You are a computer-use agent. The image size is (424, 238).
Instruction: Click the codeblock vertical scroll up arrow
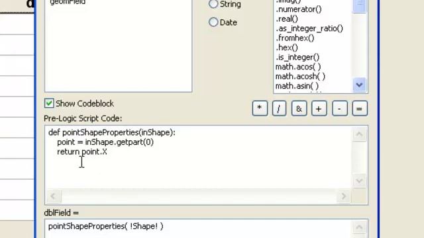(359, 134)
